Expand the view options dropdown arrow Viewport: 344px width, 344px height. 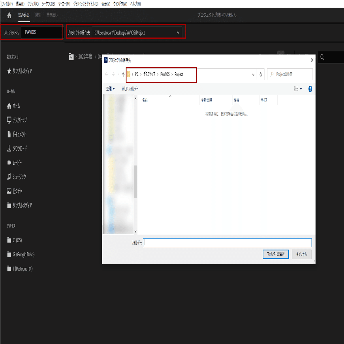pyautogui.click(x=301, y=89)
